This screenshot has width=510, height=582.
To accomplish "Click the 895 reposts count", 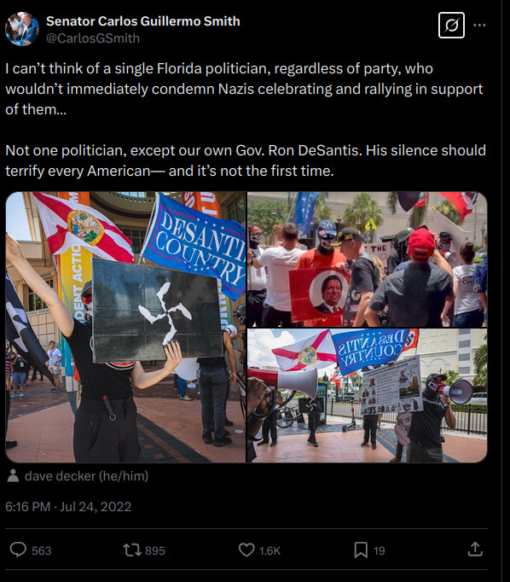I will (155, 550).
